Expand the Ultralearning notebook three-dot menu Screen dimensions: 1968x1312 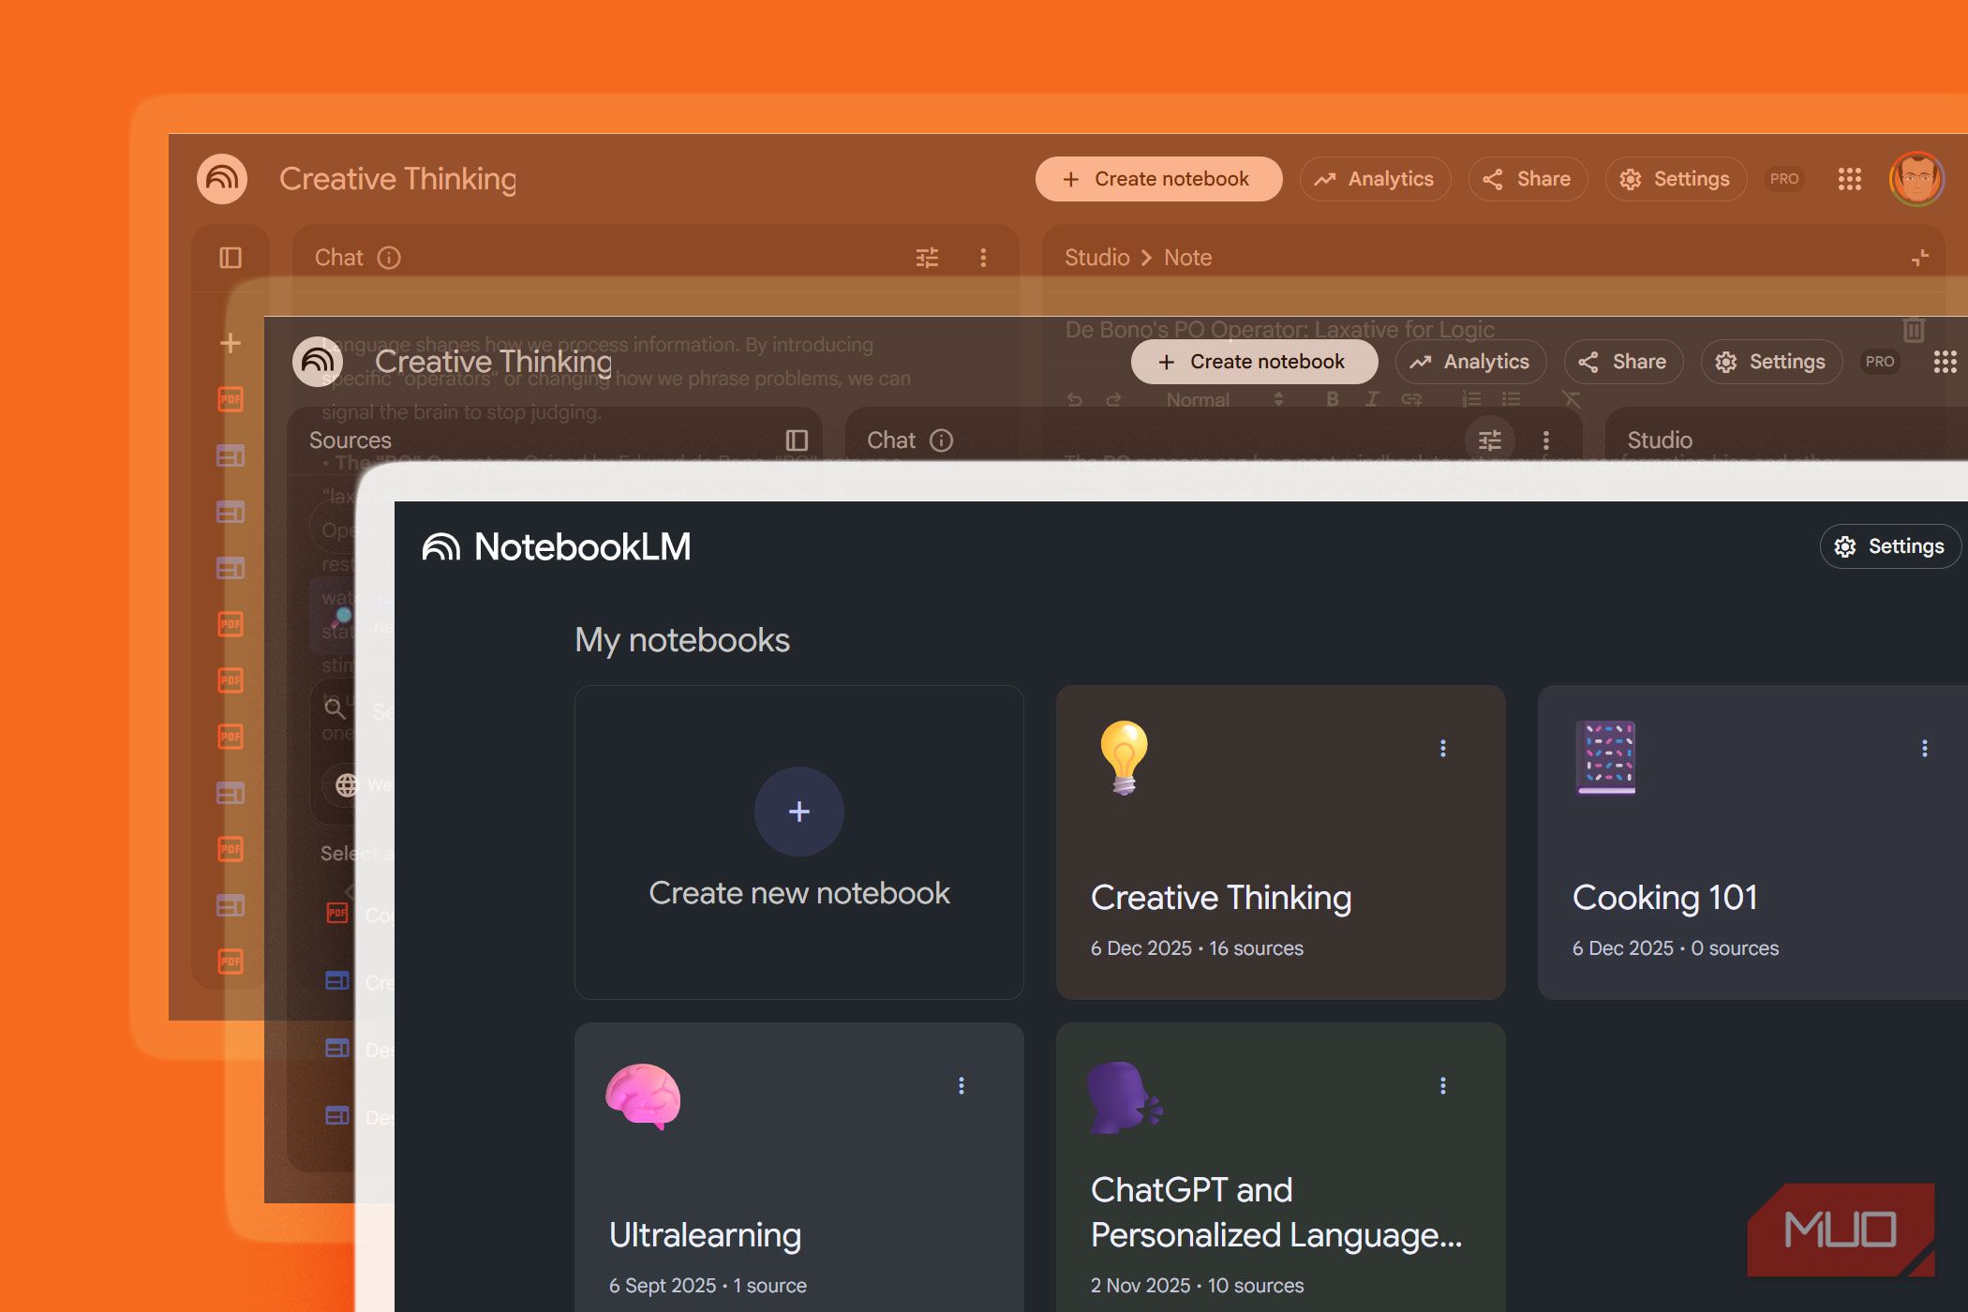click(961, 1085)
